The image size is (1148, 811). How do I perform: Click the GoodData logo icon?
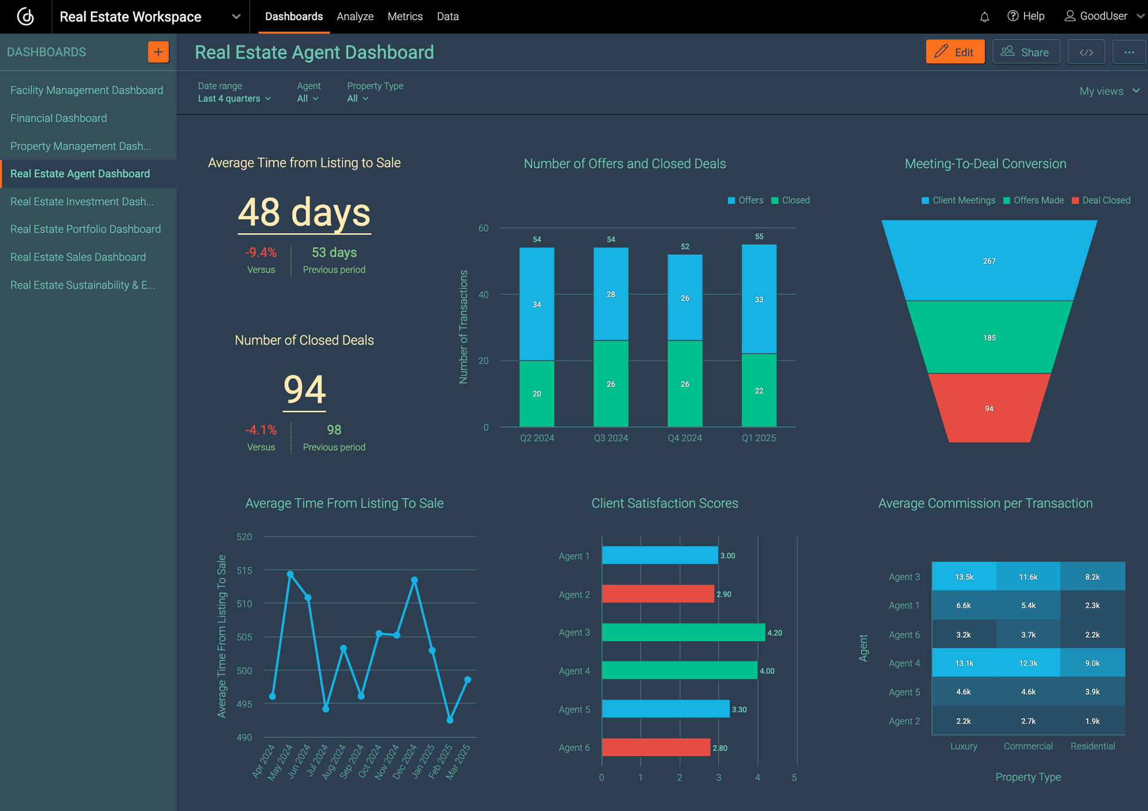[25, 17]
